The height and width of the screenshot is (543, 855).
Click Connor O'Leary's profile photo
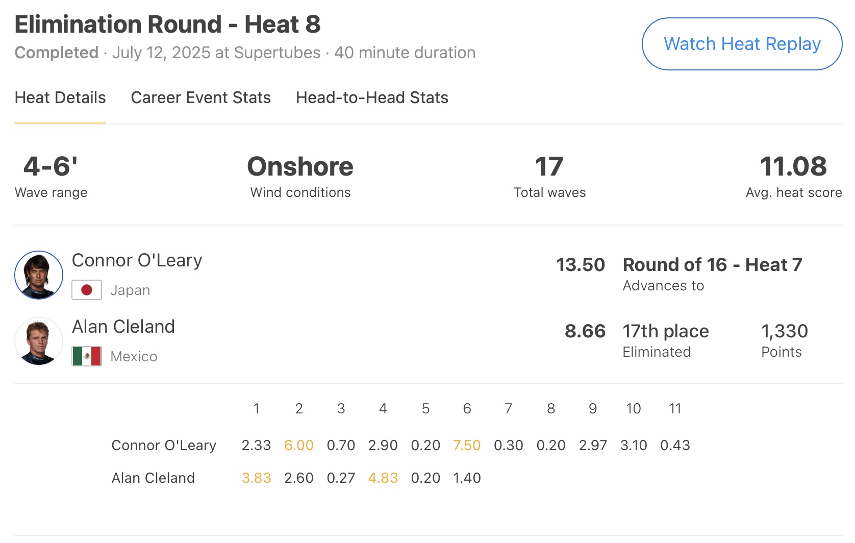(x=39, y=275)
